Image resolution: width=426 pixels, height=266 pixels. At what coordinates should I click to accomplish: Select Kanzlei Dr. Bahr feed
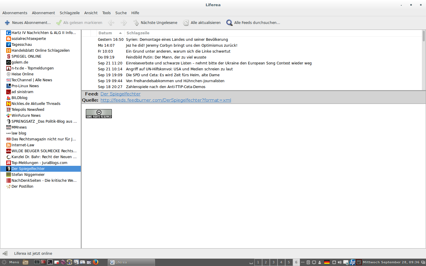point(41,157)
